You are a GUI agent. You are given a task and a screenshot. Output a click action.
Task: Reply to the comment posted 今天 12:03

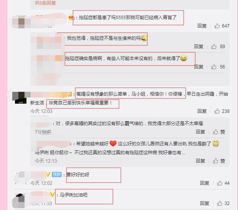202,111
